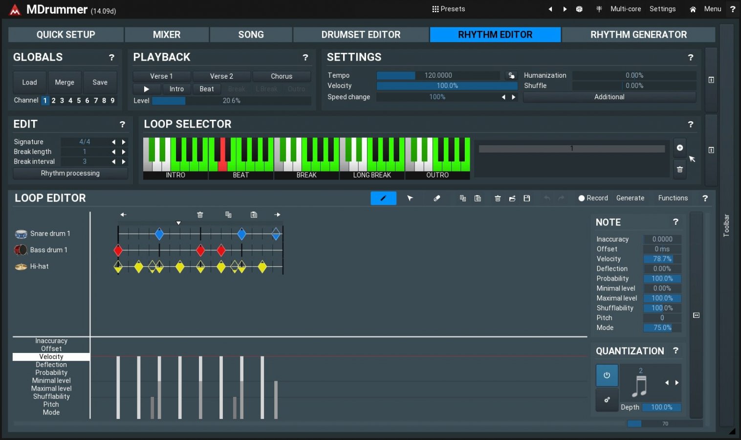This screenshot has height=440, width=741.
Task: Click the tempo tap icon beside Tempo
Action: tap(511, 75)
